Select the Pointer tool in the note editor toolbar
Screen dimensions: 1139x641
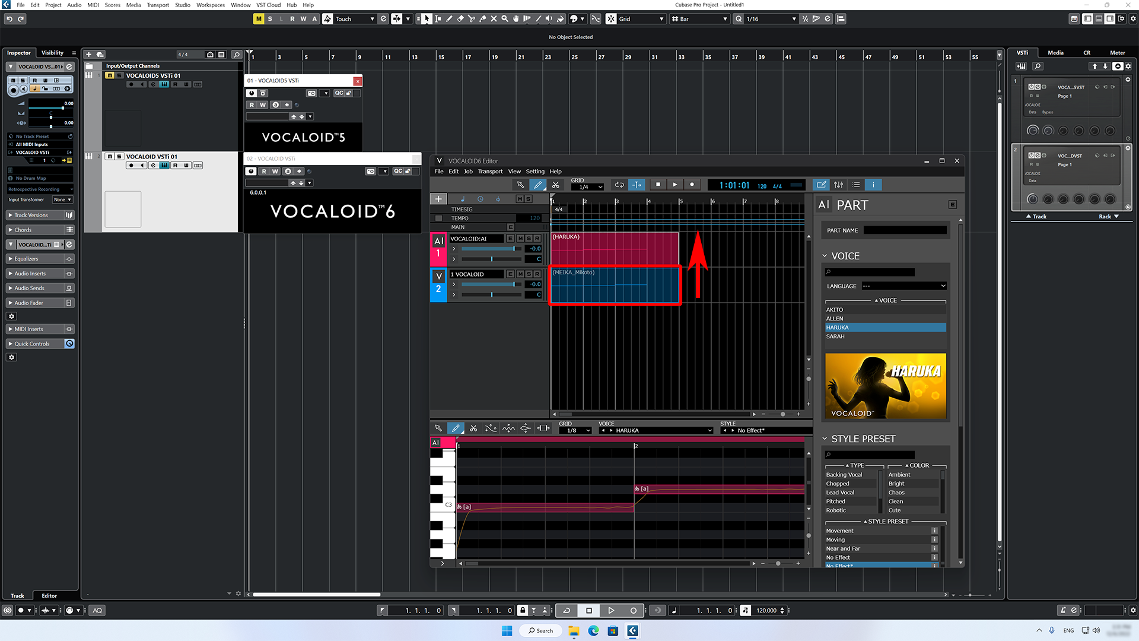[438, 428]
